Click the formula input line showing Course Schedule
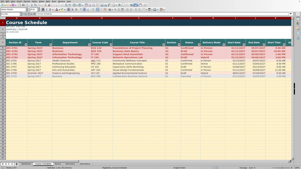The image size is (301, 169). [x=163, y=14]
